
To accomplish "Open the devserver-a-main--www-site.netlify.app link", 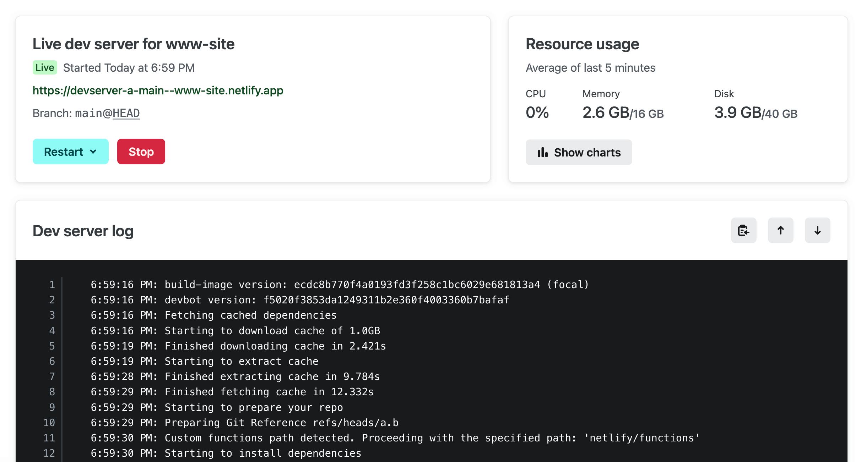I will pyautogui.click(x=158, y=90).
